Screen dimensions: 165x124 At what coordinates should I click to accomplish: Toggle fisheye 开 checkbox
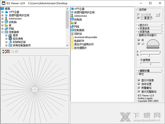(139, 40)
